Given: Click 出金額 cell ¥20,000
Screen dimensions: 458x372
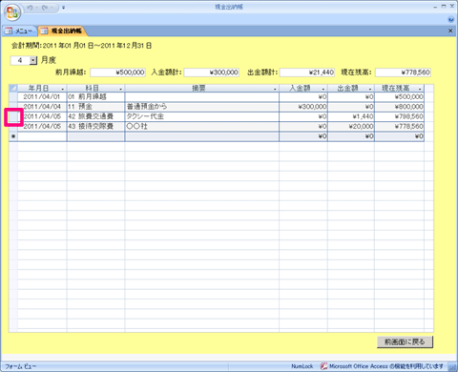Looking at the screenshot, I should (351, 127).
